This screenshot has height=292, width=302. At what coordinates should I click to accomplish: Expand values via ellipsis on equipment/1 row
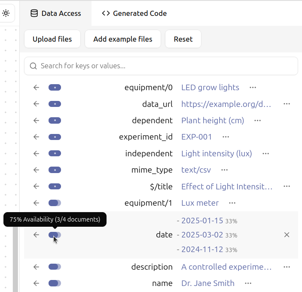tap(232, 203)
